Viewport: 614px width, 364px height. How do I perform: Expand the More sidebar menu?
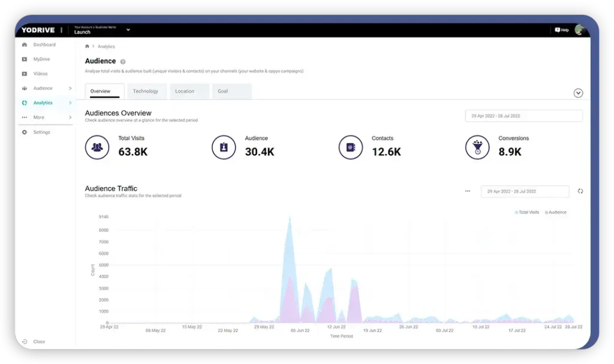tap(70, 118)
